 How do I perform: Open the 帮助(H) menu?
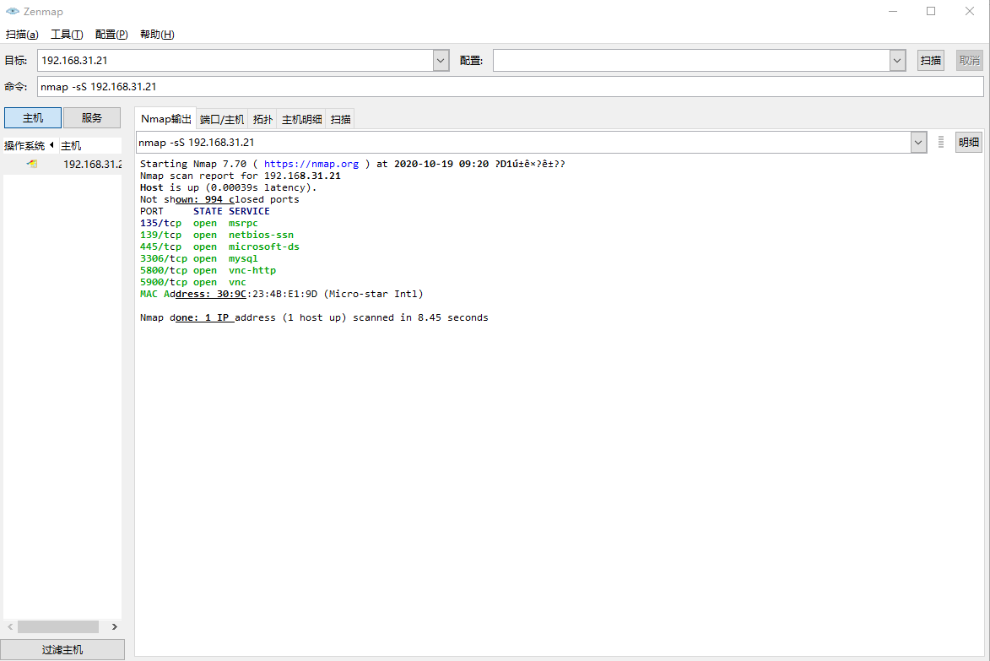pos(157,34)
